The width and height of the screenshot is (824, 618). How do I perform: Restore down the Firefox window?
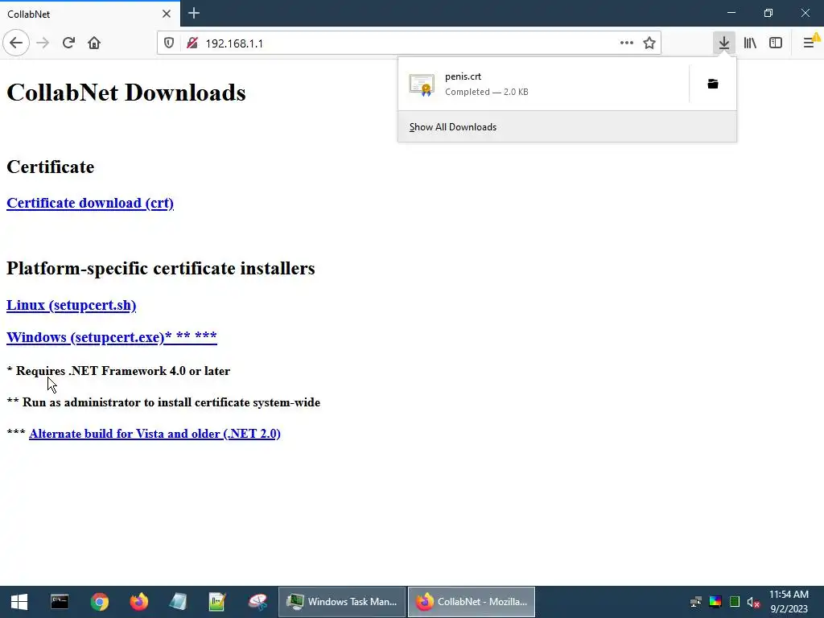(x=768, y=13)
